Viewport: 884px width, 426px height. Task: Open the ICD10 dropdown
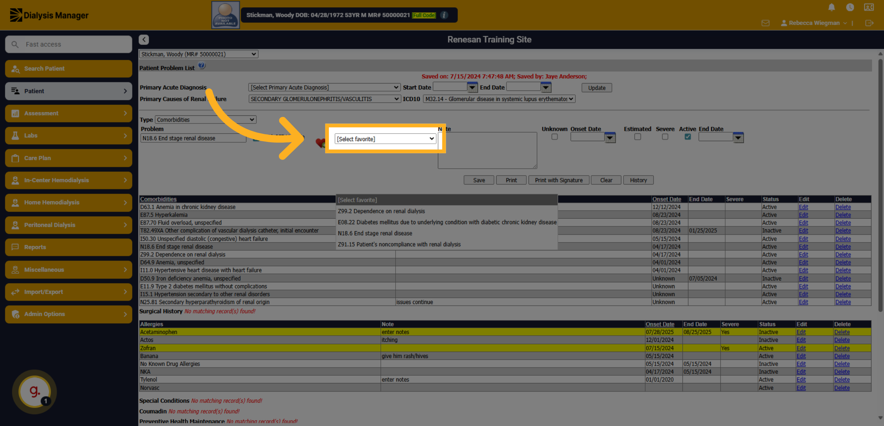tap(499, 99)
